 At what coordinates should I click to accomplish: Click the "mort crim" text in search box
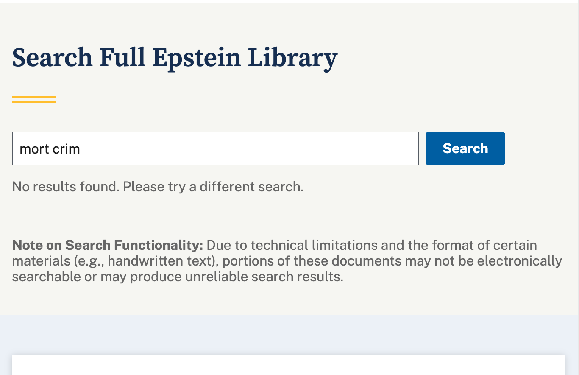pos(50,149)
